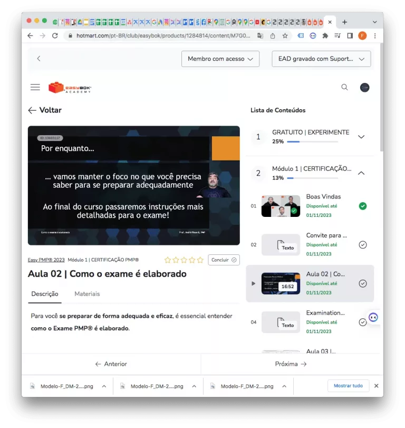The image size is (405, 428).
Task: Expand the GRATUITO | EXPERIMENTE module
Action: [x=361, y=137]
